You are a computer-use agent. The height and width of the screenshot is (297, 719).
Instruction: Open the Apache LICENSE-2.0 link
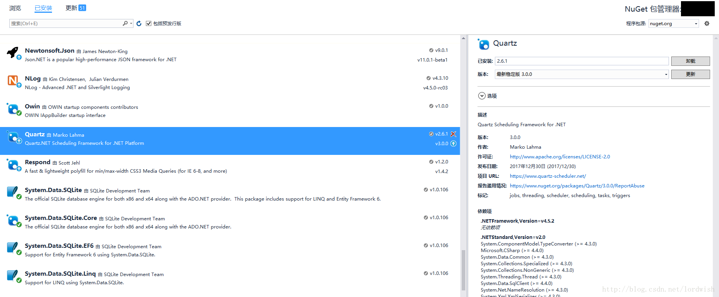pyautogui.click(x=560, y=157)
